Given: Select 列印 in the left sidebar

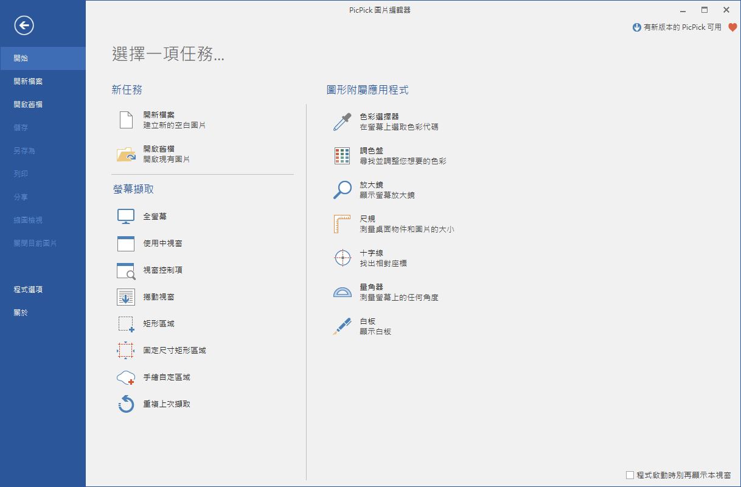Looking at the screenshot, I should (x=43, y=174).
